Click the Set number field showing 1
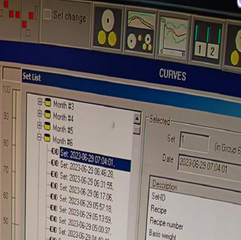Screen dimensions: 241x240 194,141
